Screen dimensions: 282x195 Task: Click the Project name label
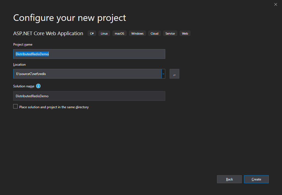click(23, 44)
